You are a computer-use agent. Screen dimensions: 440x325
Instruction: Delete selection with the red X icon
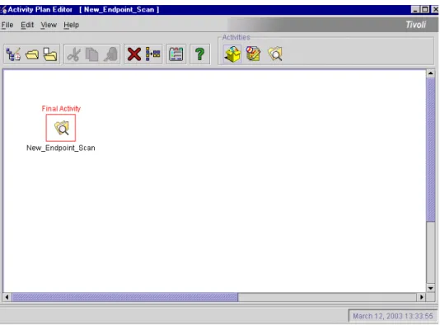pos(133,54)
